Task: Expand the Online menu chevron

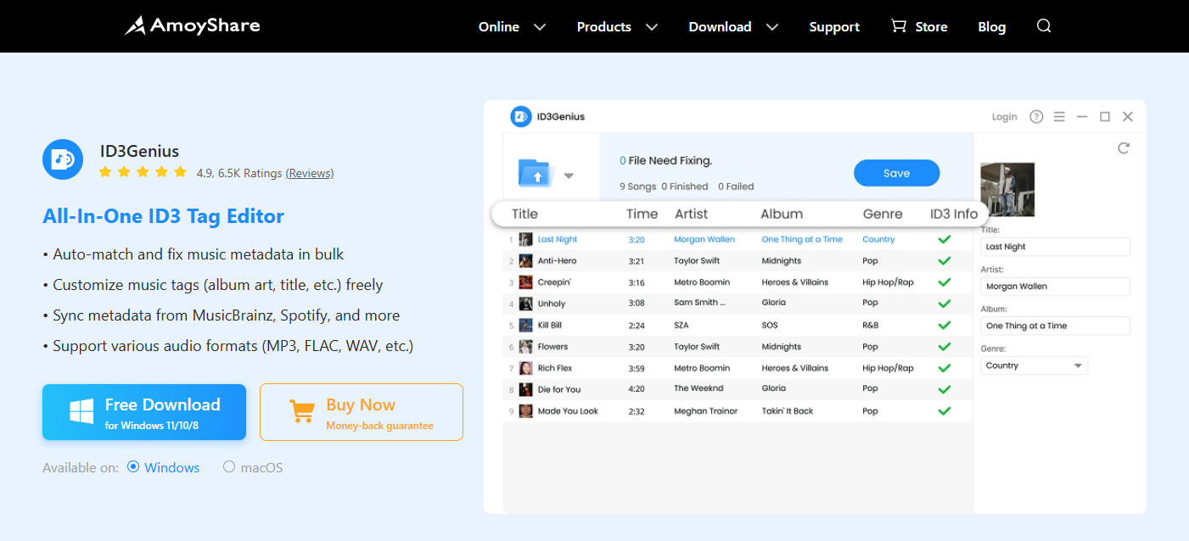Action: [x=540, y=27]
